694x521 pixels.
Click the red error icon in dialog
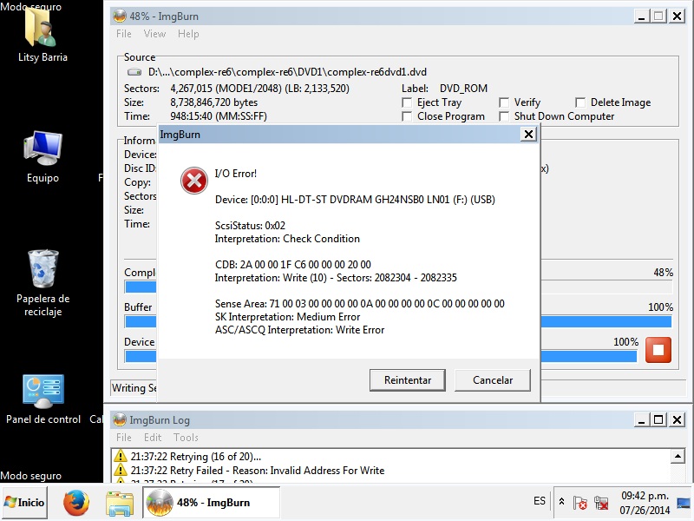[x=193, y=181]
